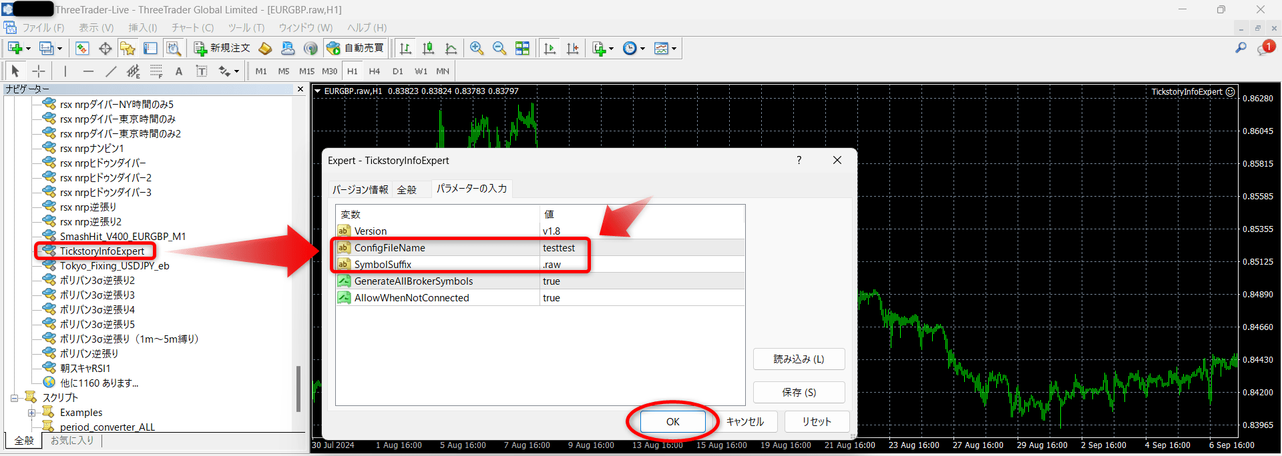This screenshot has height=456, width=1282.
Task: Switch to the 全般 tab in dialog
Action: click(x=407, y=190)
